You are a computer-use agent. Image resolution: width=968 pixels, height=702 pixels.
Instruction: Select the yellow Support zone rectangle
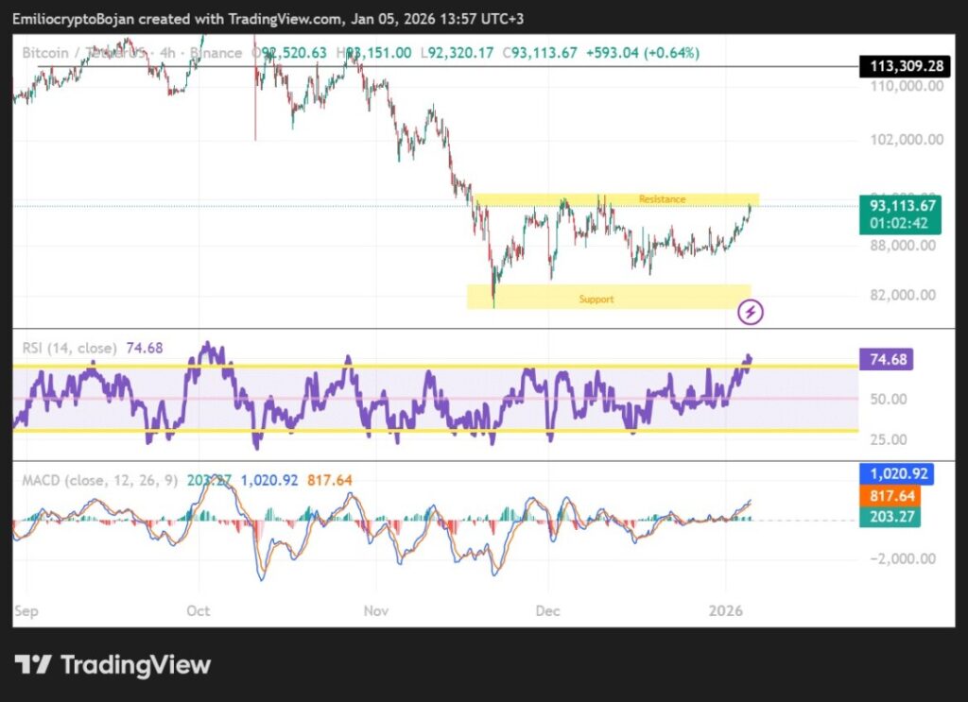pyautogui.click(x=608, y=298)
